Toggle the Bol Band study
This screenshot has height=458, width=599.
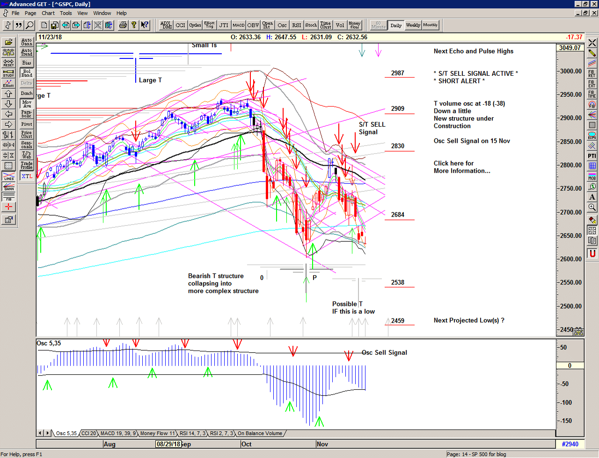pos(27,73)
